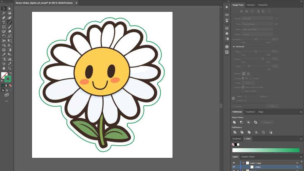Open the Swatches panel tab
This screenshot has width=304, height=171.
[237, 139]
